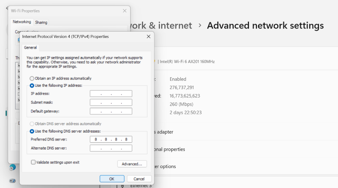Click the breadcrumb chevron separator
338x188 pixels.
coord(200,26)
